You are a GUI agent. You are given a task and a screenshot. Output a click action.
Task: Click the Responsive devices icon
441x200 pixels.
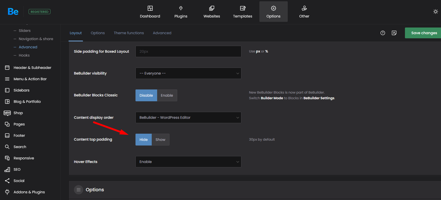(7, 158)
